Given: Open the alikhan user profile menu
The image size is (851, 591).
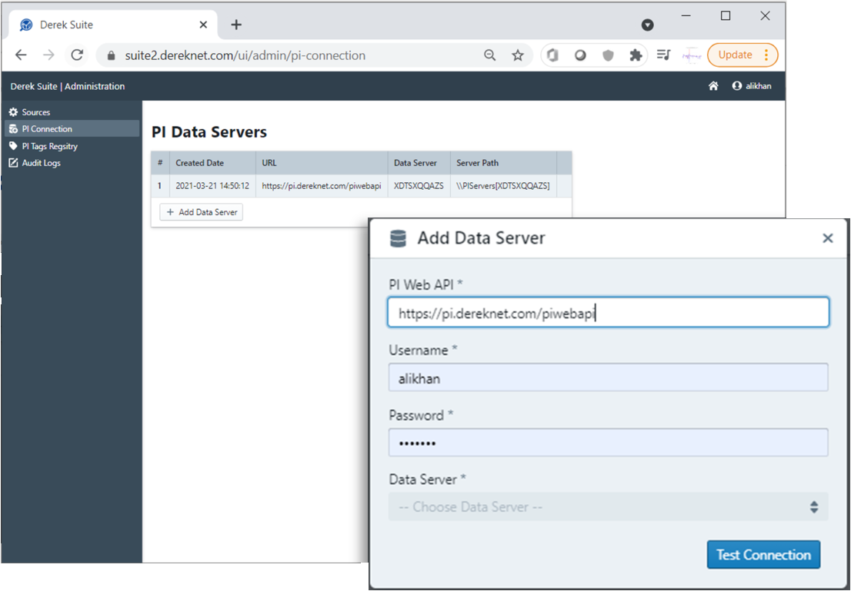Looking at the screenshot, I should [x=752, y=86].
